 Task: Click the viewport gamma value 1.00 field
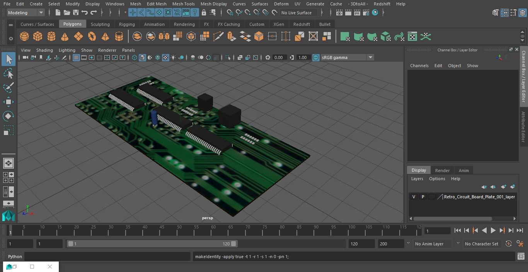303,57
